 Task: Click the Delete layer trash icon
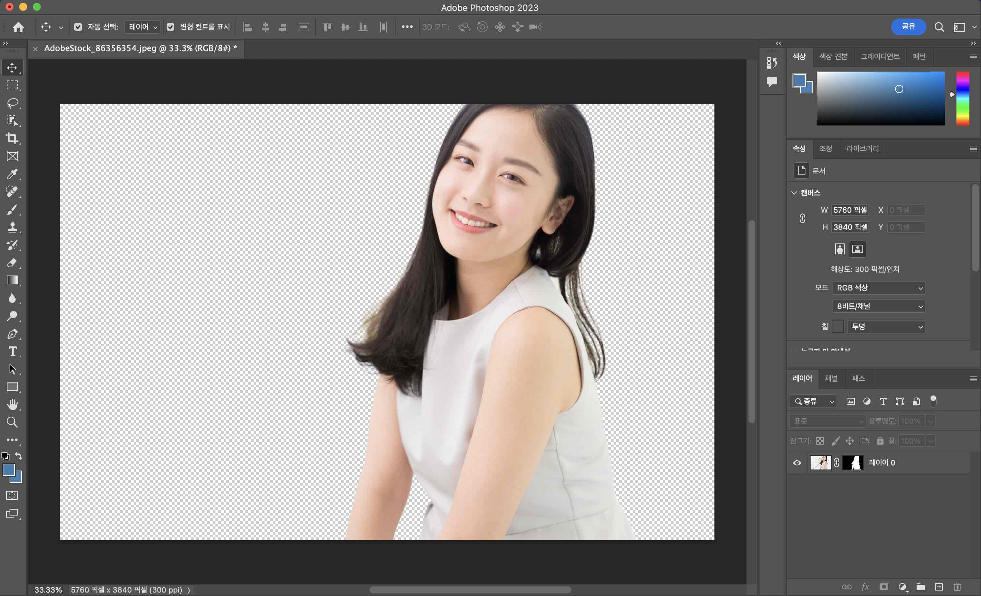[x=957, y=587]
